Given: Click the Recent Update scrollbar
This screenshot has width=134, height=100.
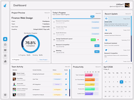Looking at the screenshot, I should click(x=131, y=39).
